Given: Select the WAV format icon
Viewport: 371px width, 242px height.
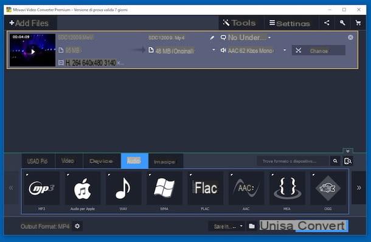Looking at the screenshot, I should (123, 188).
